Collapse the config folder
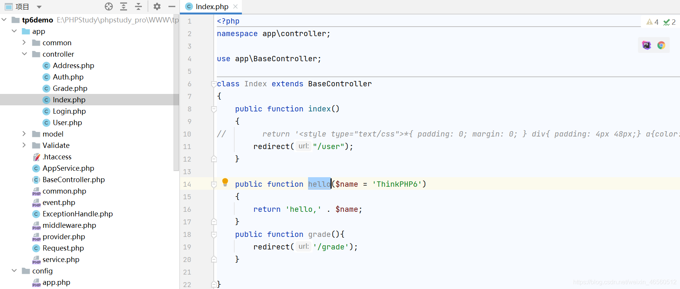Viewport: 680px width, 289px height. click(14, 270)
